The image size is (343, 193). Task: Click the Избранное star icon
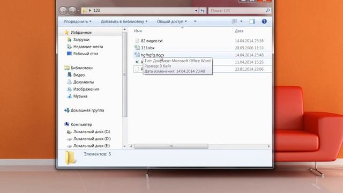66,32
